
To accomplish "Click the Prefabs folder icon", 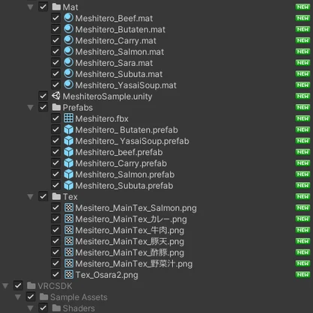I will pos(56,107).
